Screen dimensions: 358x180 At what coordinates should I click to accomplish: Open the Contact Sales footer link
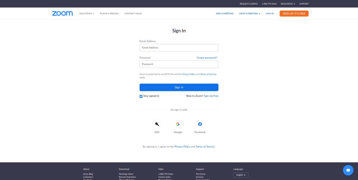click(x=164, y=177)
